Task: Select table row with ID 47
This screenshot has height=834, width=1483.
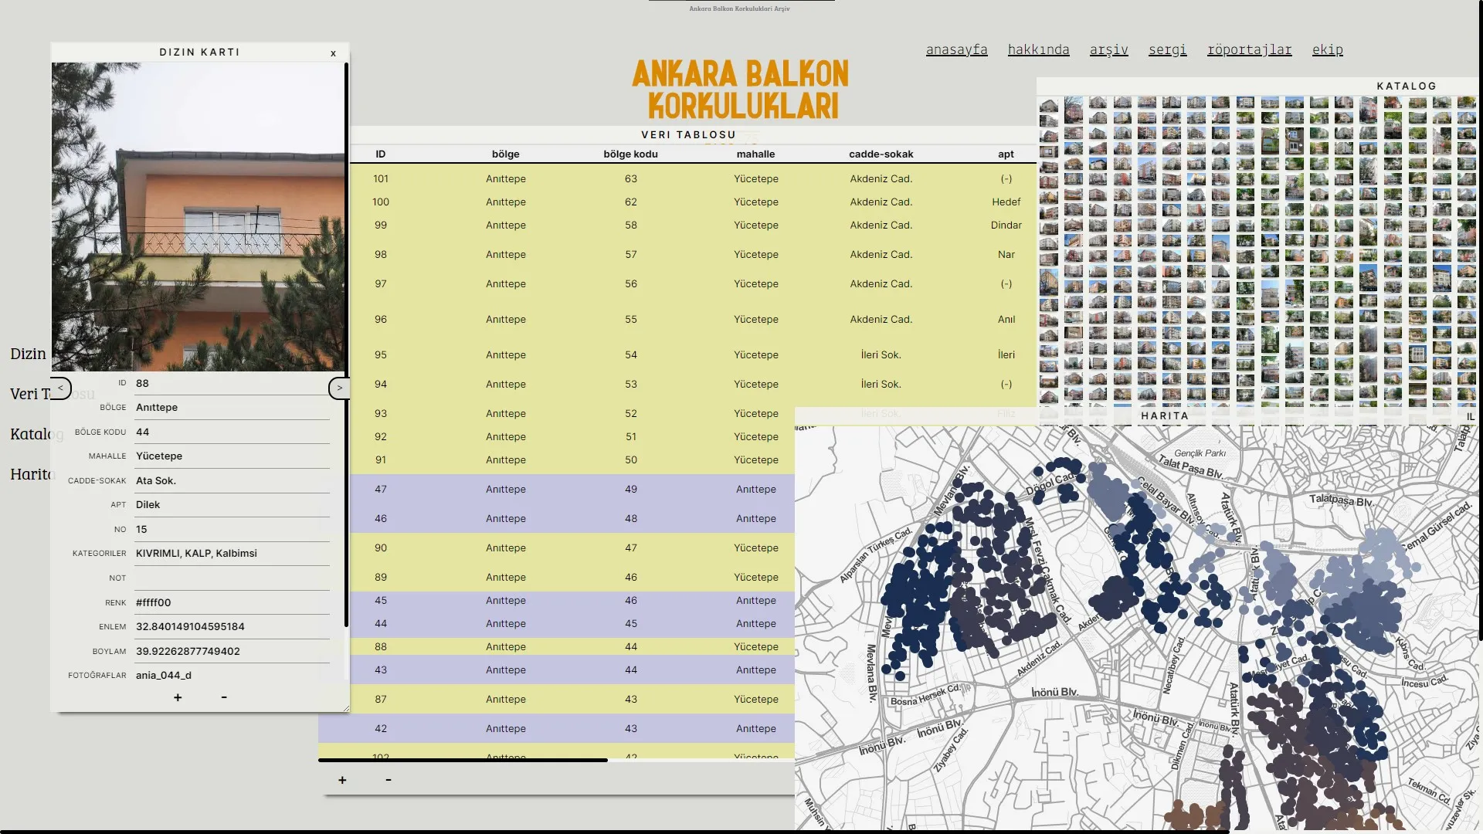Action: 572,489
